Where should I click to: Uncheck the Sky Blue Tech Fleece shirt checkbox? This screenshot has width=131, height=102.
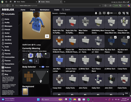(x=115, y=37)
